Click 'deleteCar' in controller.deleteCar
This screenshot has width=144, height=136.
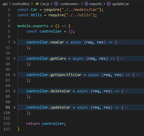click(61, 91)
